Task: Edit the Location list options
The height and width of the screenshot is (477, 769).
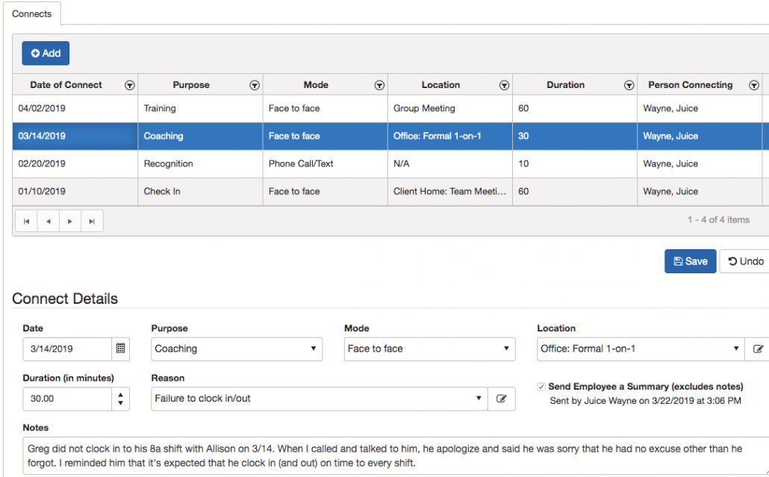Action: (759, 349)
